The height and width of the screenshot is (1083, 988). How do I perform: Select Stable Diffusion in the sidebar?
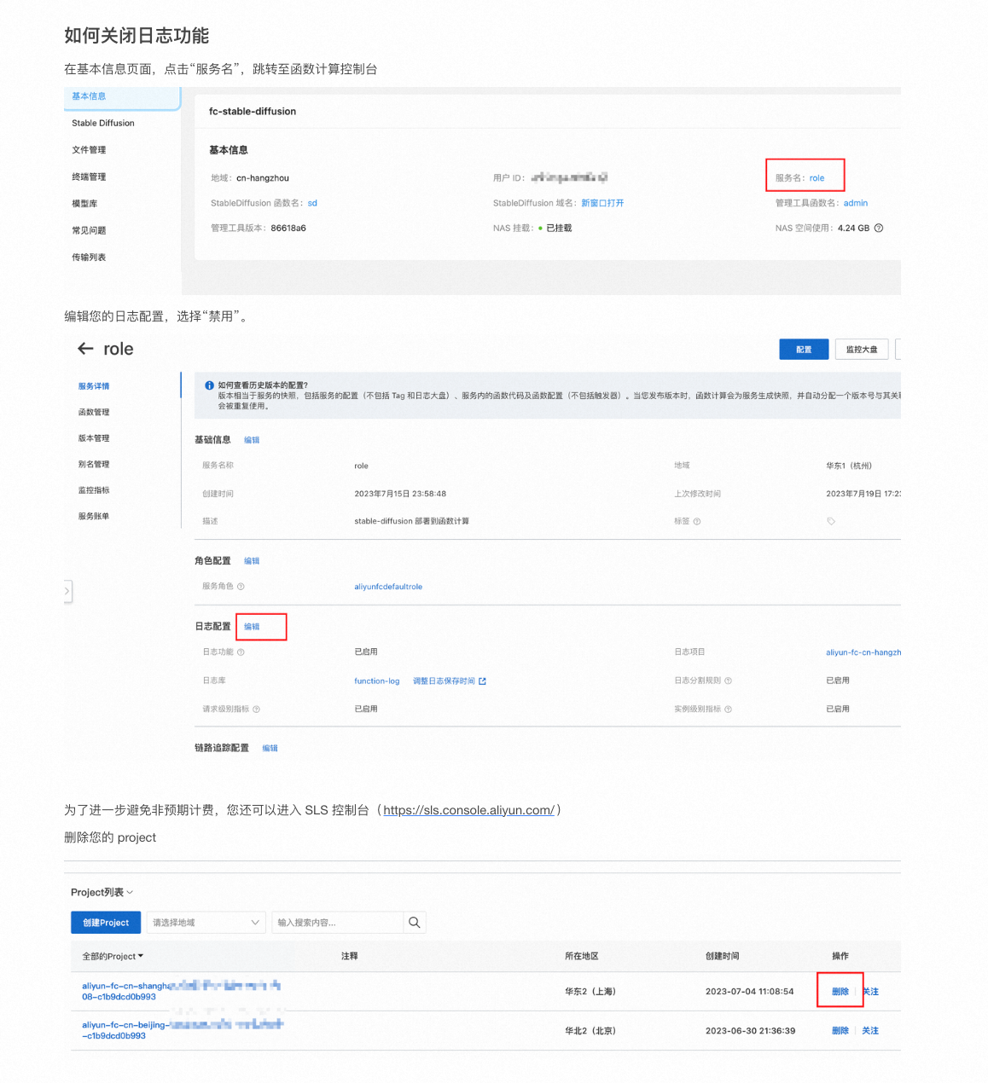click(x=103, y=123)
